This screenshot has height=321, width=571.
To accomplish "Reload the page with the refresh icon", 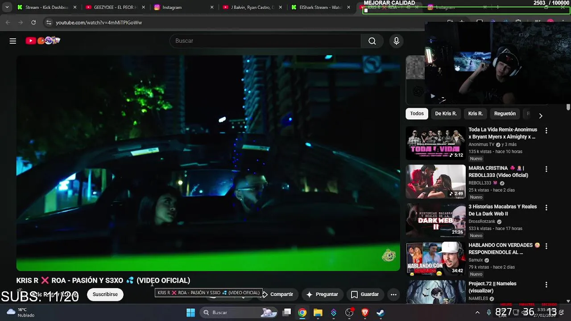I will pos(33,22).
